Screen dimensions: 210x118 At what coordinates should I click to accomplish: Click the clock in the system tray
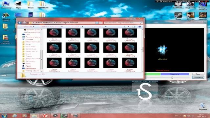[201, 116]
